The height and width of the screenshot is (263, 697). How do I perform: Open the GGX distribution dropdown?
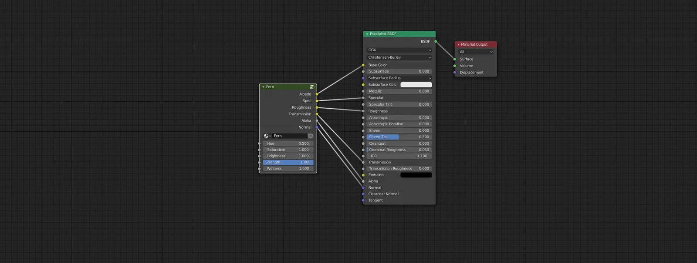(399, 50)
